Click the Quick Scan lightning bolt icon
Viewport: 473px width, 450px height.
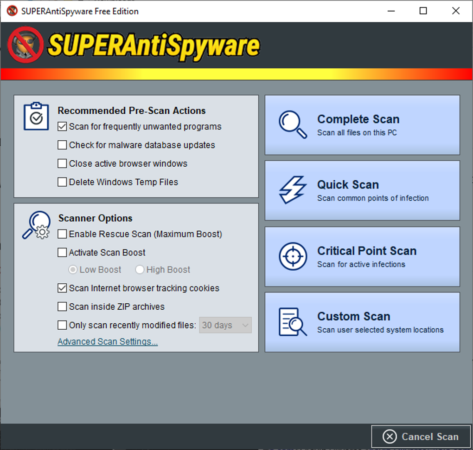pyautogui.click(x=293, y=190)
